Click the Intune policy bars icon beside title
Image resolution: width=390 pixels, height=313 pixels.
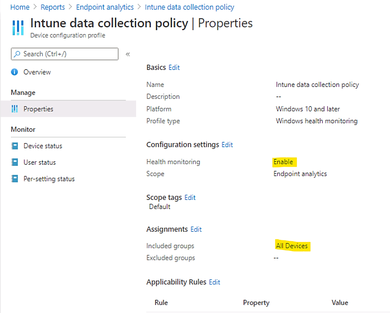18,28
